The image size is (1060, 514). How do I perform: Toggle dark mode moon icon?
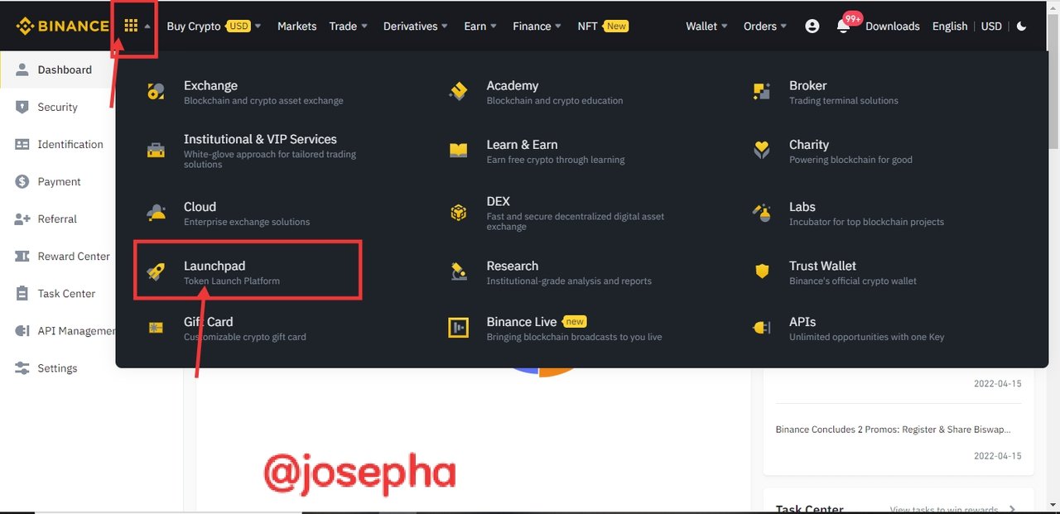point(1021,26)
